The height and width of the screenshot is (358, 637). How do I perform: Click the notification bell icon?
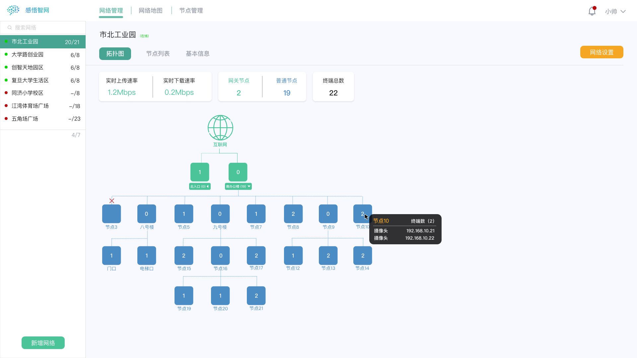tap(592, 11)
